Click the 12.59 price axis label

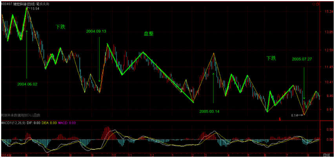329,50
